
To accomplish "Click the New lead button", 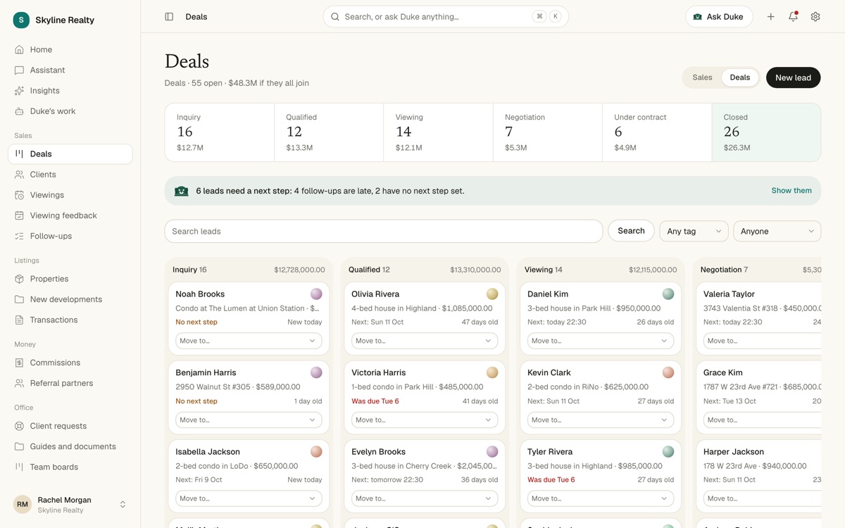I will point(793,77).
